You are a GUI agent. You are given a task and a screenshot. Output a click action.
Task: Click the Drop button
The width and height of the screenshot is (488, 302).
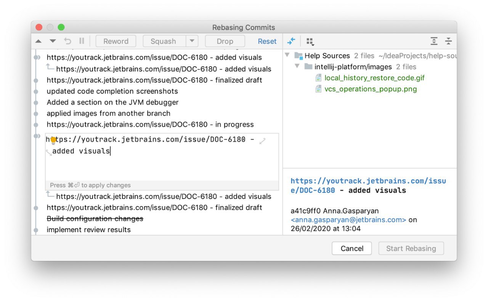pyautogui.click(x=225, y=41)
